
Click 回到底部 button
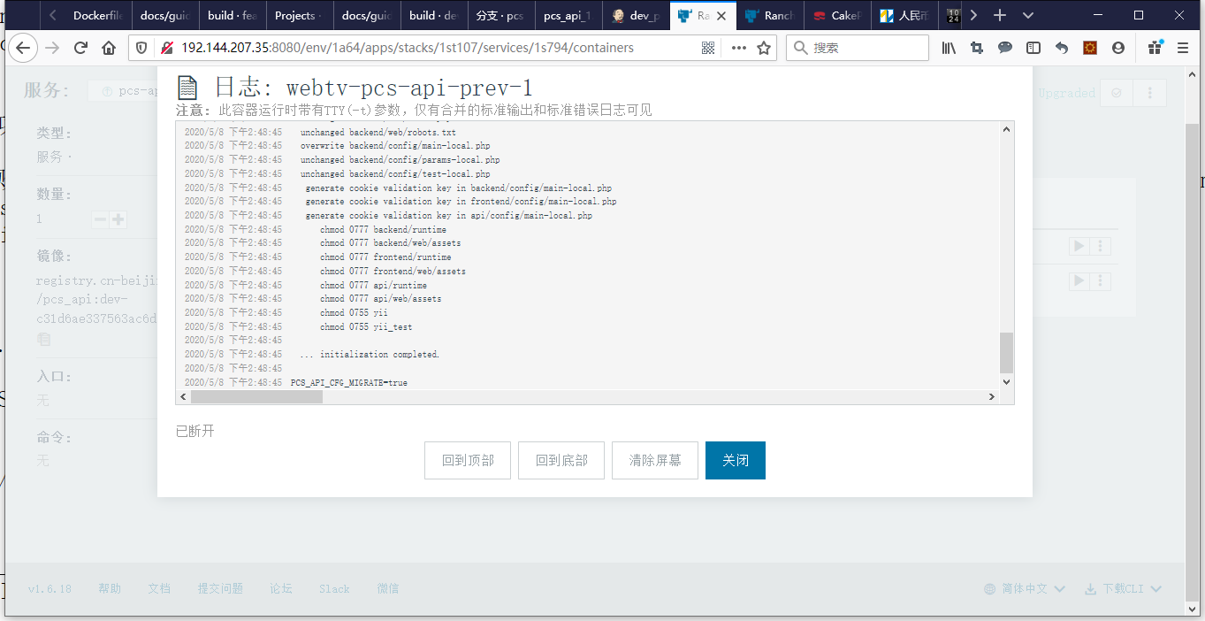pos(561,461)
